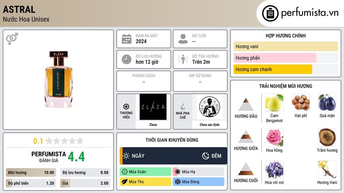The width and height of the screenshot is (344, 193).
Task: Click the unisex gender symbol icon
Action: pos(12,39)
